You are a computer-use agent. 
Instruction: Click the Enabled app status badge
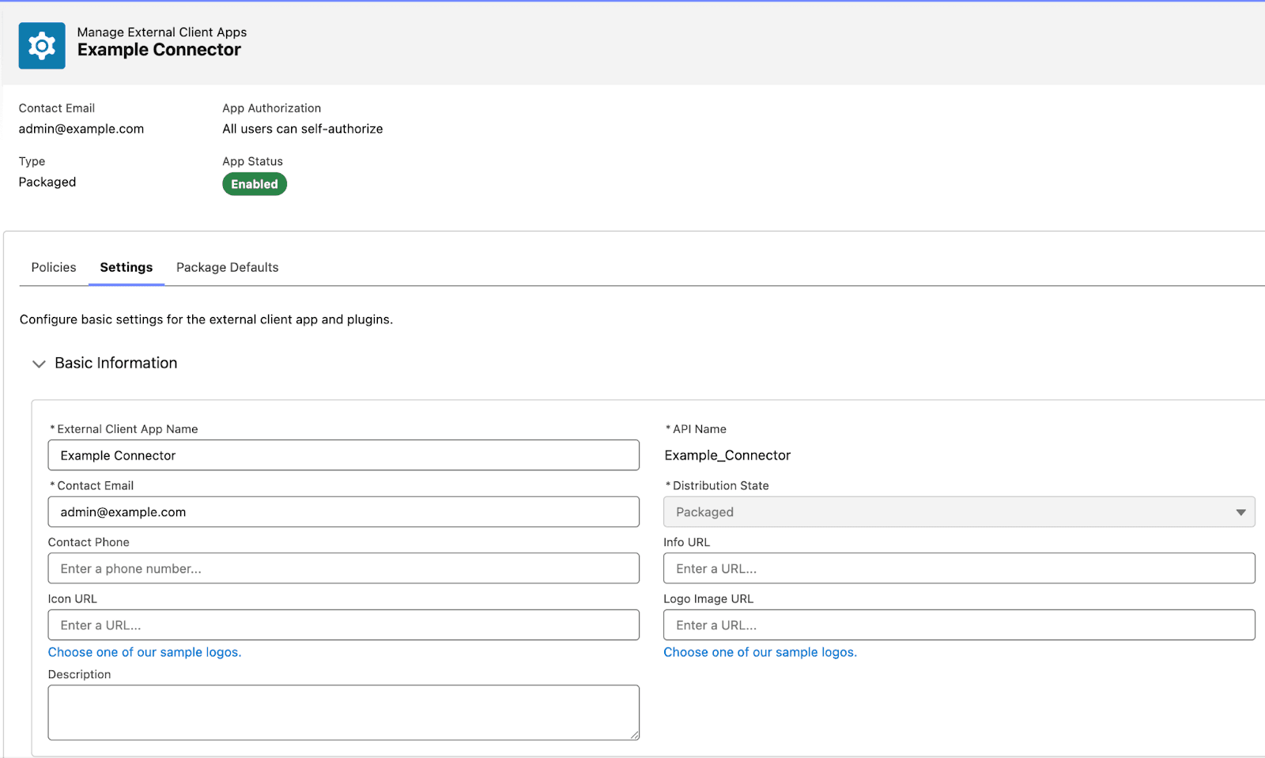point(255,184)
